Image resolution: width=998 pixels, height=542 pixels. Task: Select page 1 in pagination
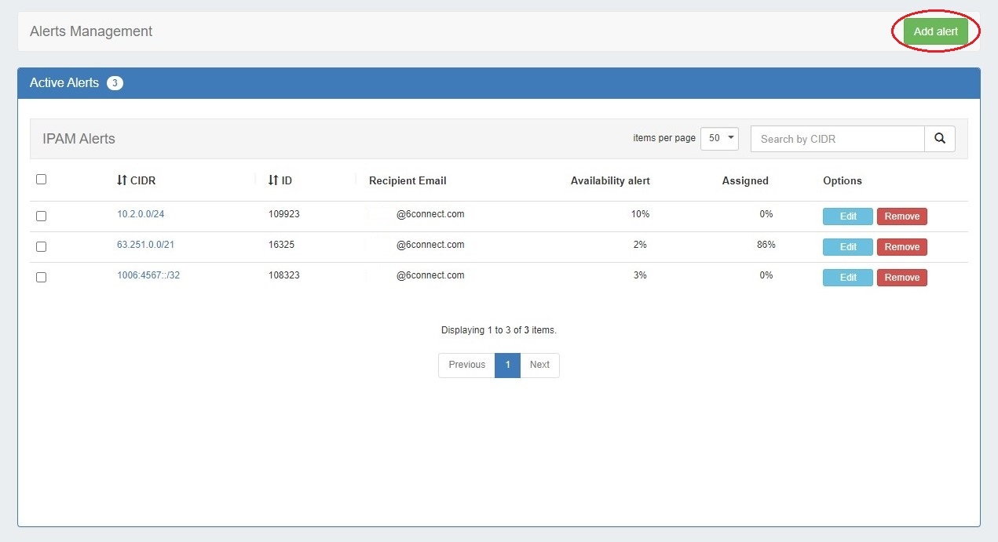507,365
